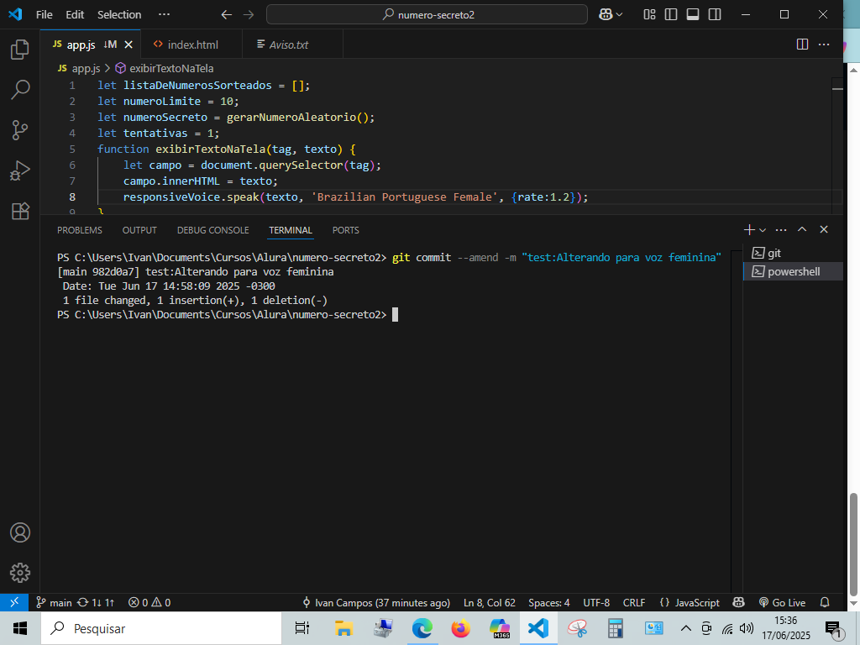This screenshot has height=645, width=860.
Task: Select the powershell terminal instance
Action: (793, 271)
